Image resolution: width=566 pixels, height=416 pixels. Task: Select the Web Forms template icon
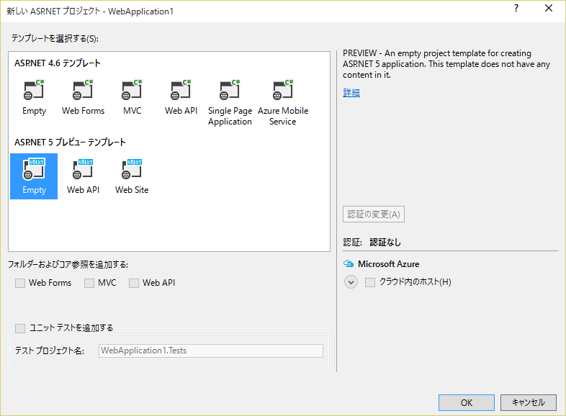[83, 90]
